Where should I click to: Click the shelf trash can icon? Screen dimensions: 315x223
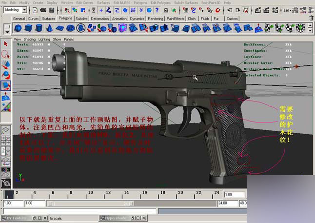pyautogui.click(x=311, y=18)
